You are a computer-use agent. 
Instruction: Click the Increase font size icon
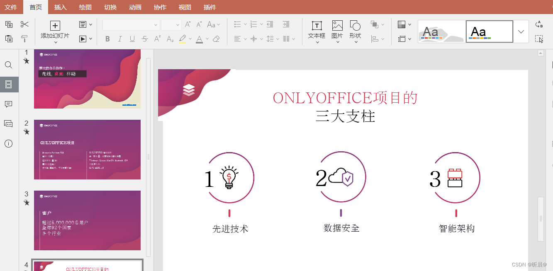(188, 24)
